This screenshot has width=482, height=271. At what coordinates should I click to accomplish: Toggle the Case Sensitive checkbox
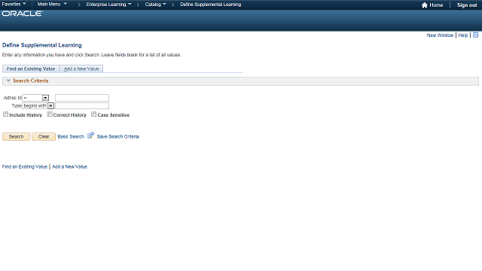tap(93, 114)
